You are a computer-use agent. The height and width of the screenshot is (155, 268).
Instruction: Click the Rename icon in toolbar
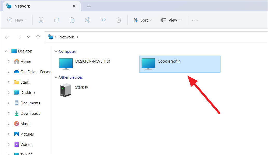tap(87, 20)
